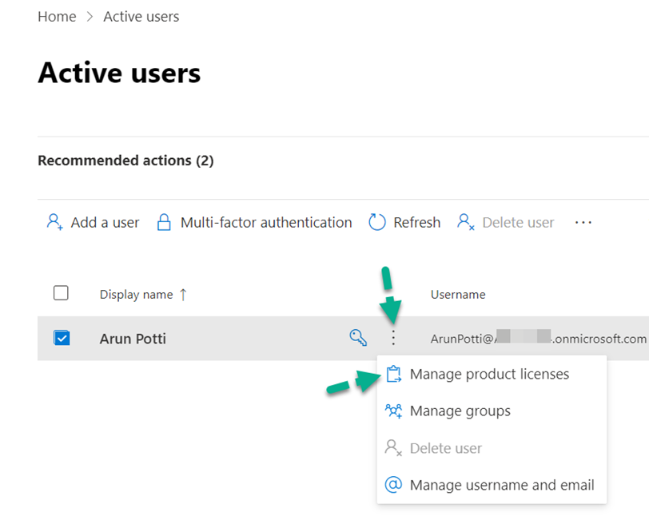Go to Home in the breadcrumb
Screen dimensions: 649x516
click(57, 16)
